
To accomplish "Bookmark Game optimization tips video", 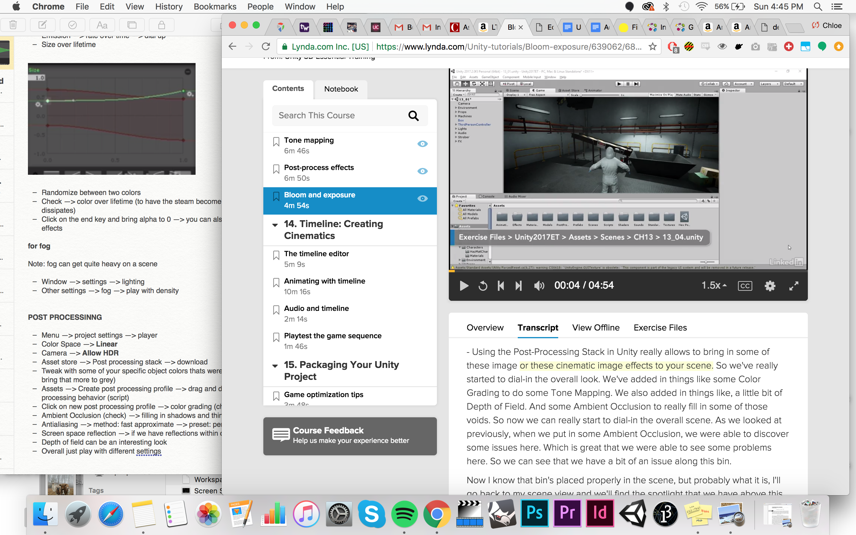I will (x=276, y=396).
